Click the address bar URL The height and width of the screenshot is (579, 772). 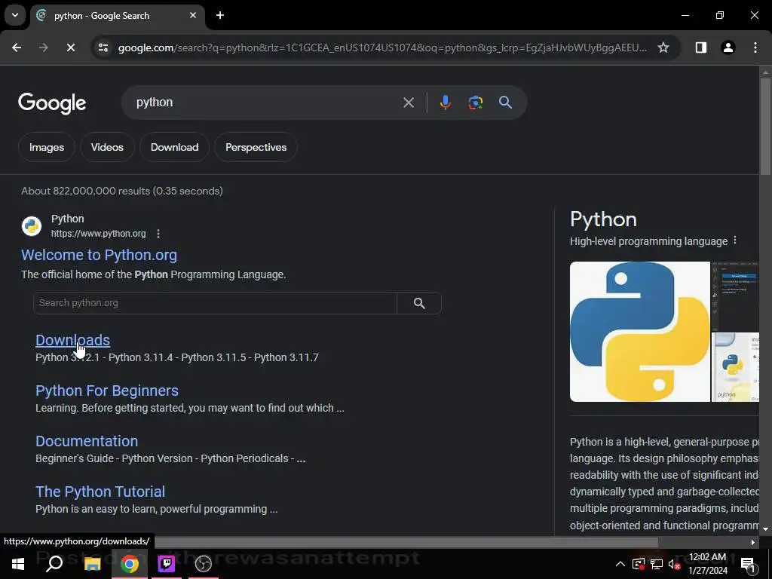click(382, 47)
